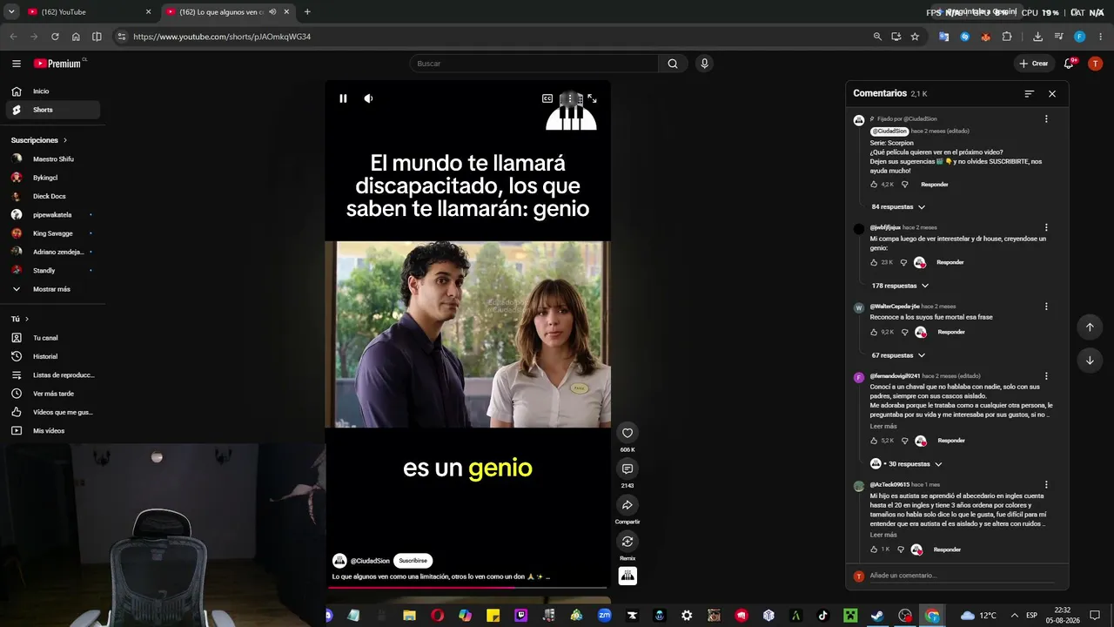This screenshot has width=1114, height=627.
Task: Reply to the pinned comment via Responder
Action: click(935, 185)
